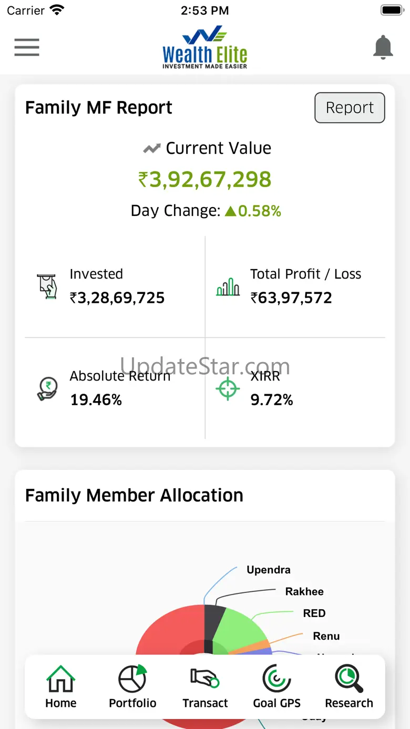Tap the notification bell icon
Screen dimensions: 410x729
click(x=383, y=48)
